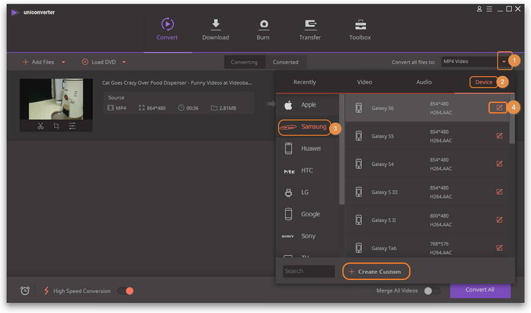
Task: Click the uniconverter logo icon
Action: point(14,12)
